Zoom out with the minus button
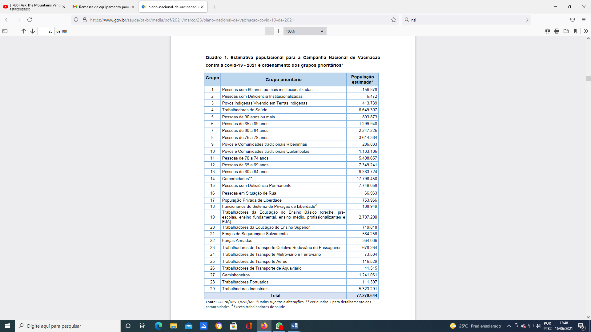 click(269, 31)
